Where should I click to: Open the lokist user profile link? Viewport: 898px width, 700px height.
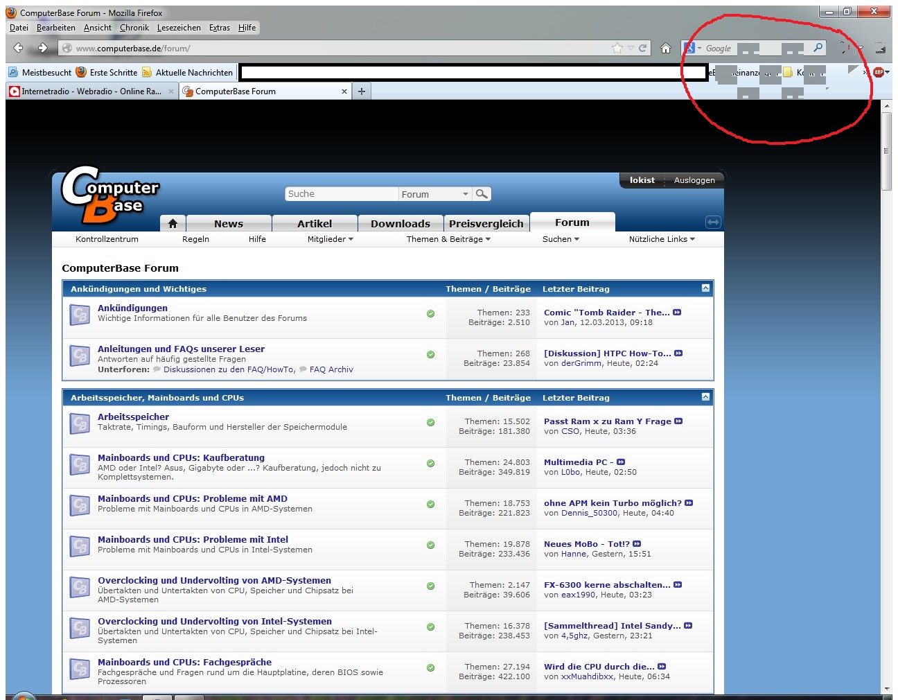pyautogui.click(x=642, y=180)
